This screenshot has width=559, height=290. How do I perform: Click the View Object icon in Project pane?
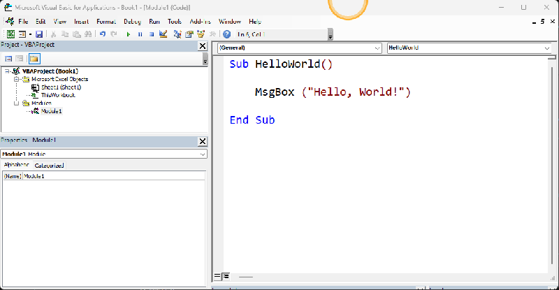[x=20, y=59]
